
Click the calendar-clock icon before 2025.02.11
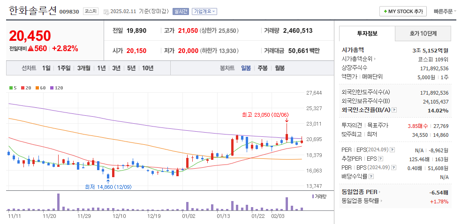tap(106, 12)
